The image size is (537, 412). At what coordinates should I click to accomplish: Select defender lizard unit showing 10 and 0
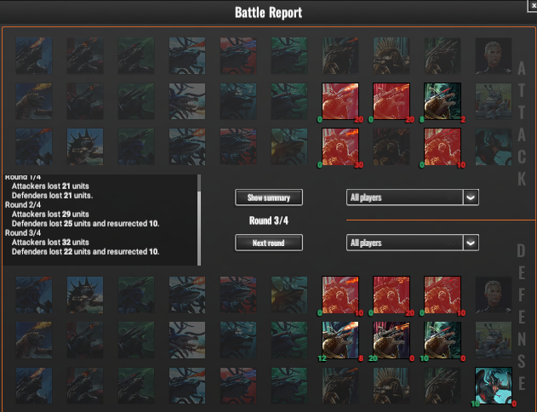(443, 340)
